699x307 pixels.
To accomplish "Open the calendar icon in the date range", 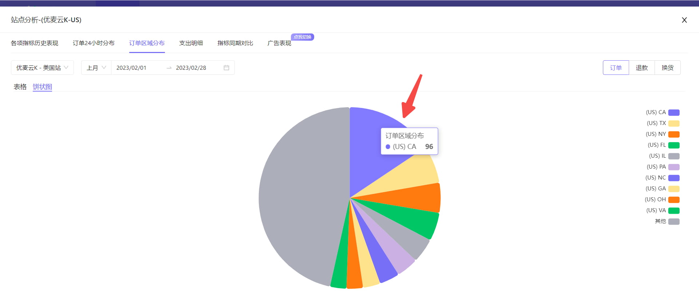I will (x=226, y=68).
